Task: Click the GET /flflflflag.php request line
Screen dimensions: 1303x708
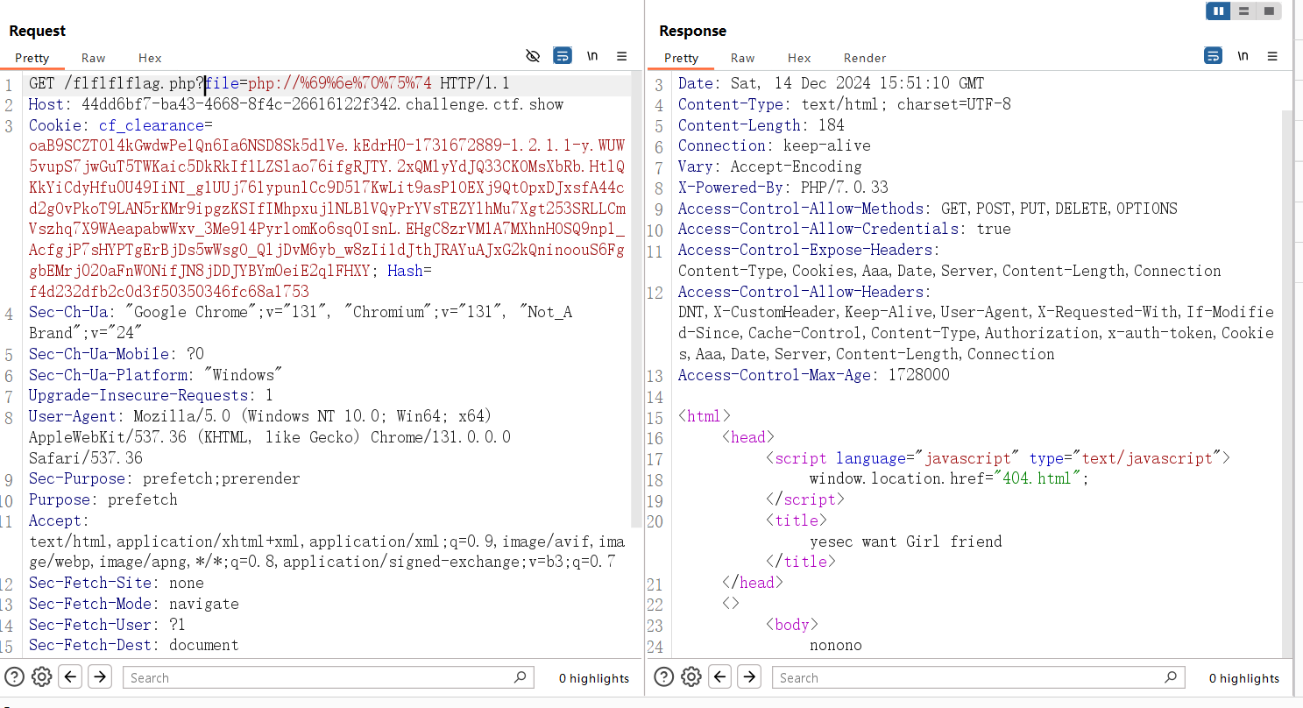Action: (x=269, y=84)
